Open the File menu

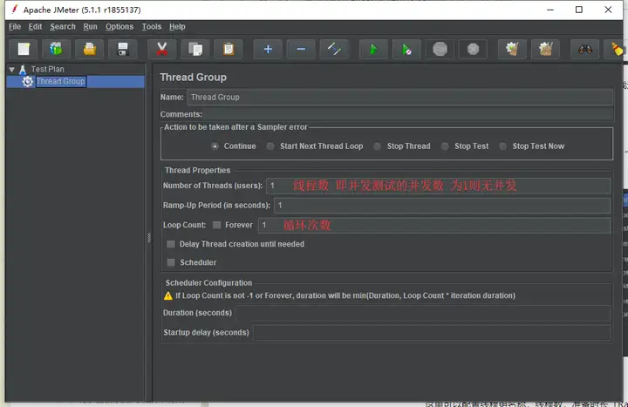[15, 27]
